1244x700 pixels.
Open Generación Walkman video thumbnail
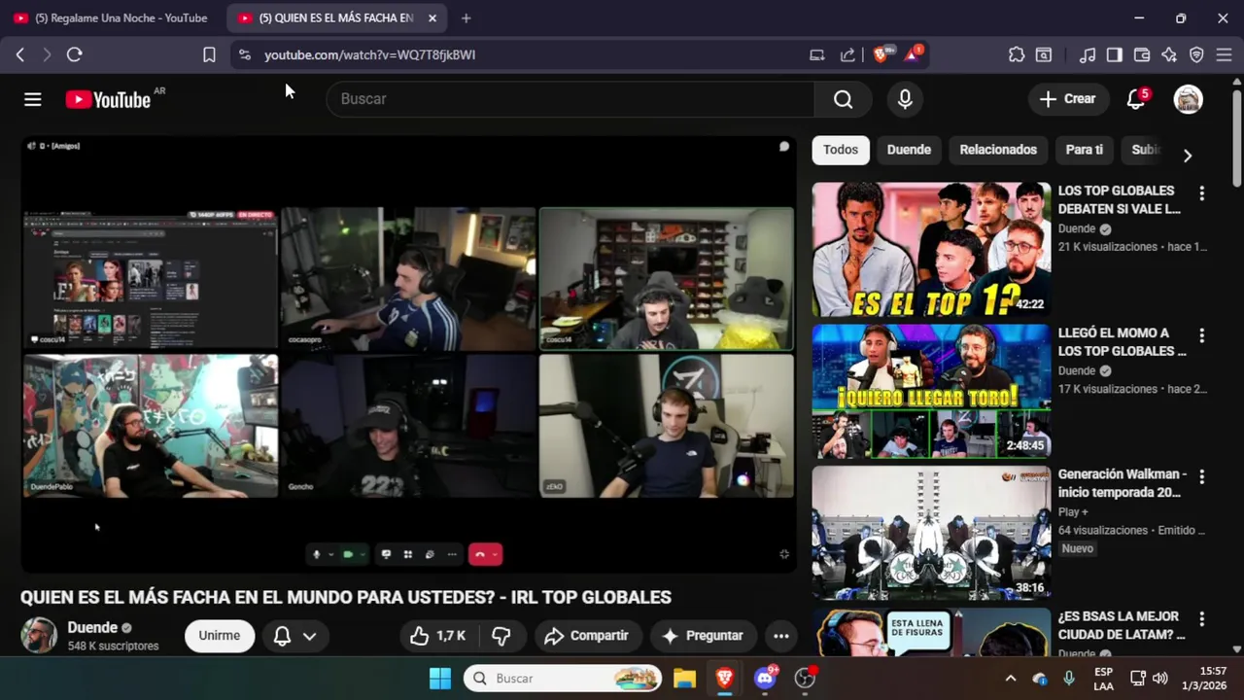931,534
